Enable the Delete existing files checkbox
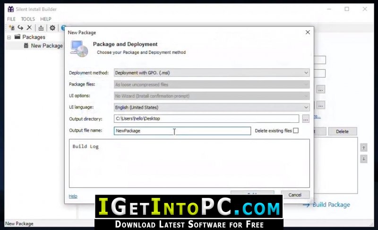 tap(296, 131)
